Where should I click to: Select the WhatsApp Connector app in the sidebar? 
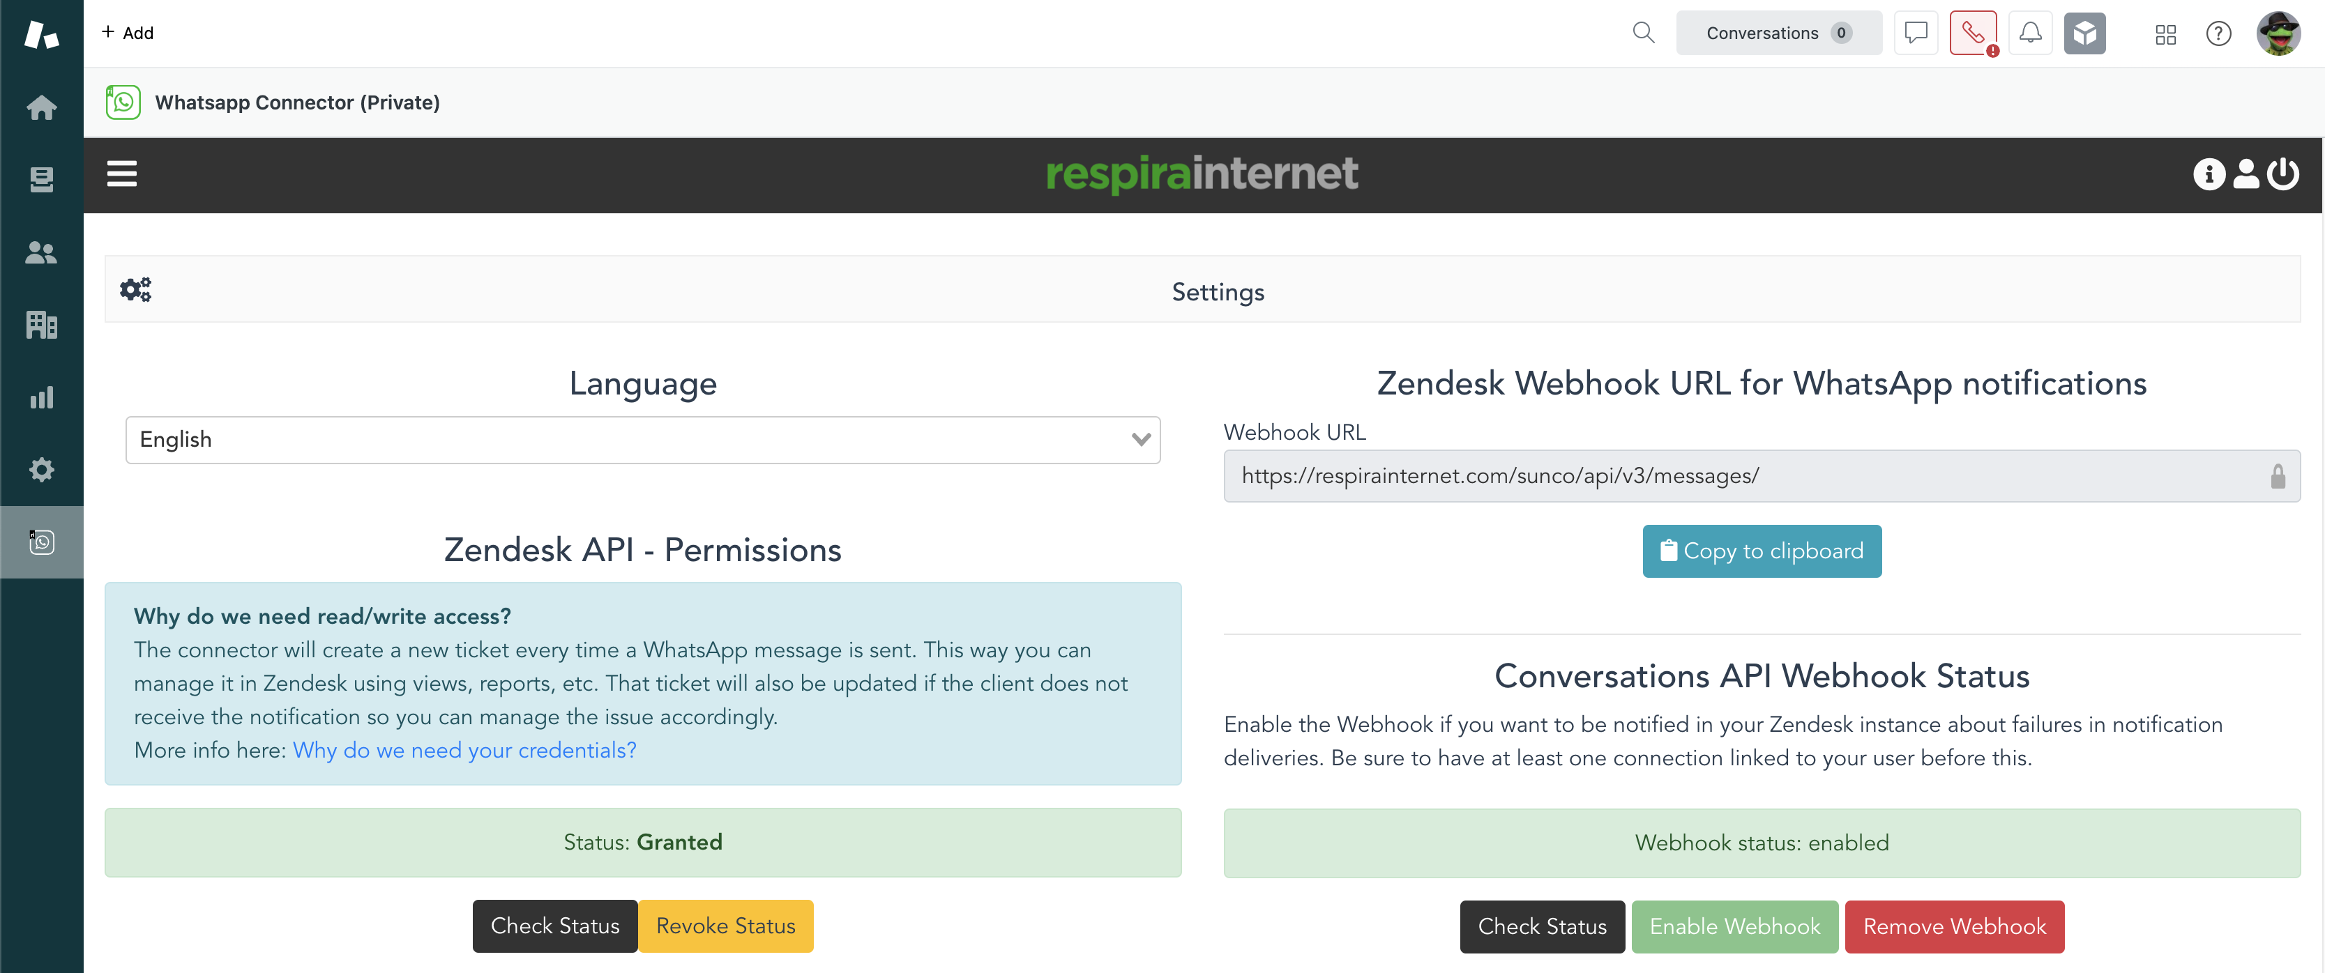[x=42, y=542]
